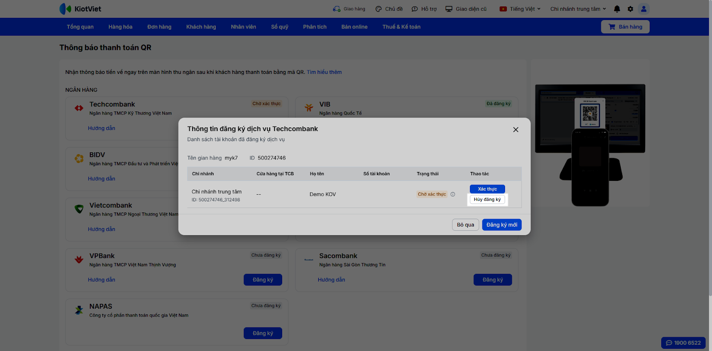This screenshot has height=351, width=712.
Task: Click the Bỏ qua button
Action: tap(465, 225)
